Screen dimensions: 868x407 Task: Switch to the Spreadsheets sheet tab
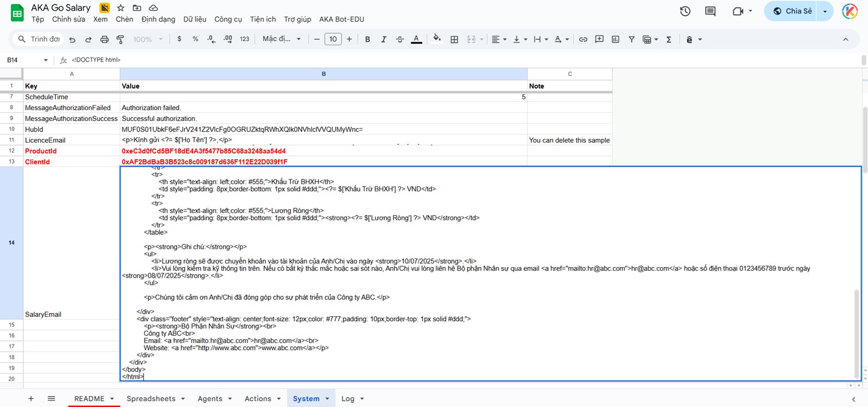(x=151, y=399)
